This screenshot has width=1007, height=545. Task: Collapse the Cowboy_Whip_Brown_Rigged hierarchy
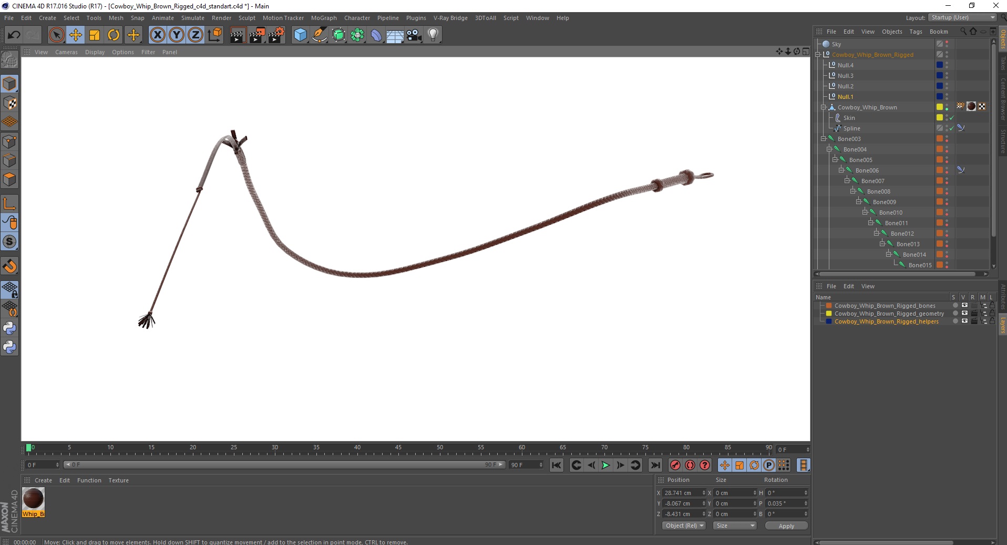tap(818, 55)
